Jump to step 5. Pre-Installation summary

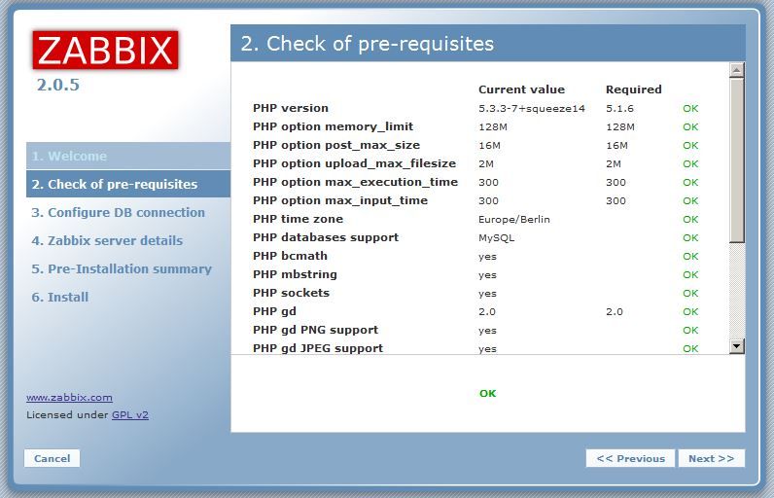pos(122,269)
